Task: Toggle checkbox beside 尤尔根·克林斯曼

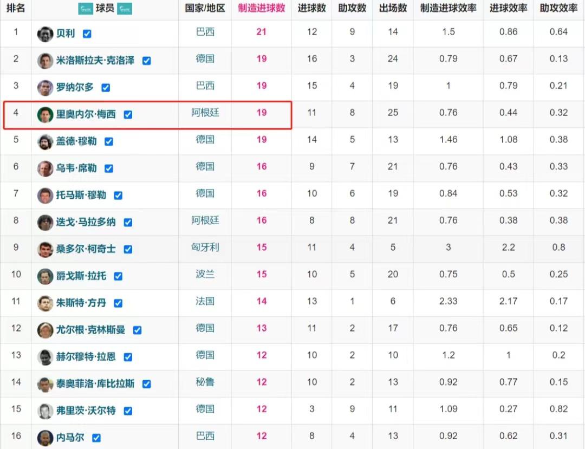Action: (137, 330)
